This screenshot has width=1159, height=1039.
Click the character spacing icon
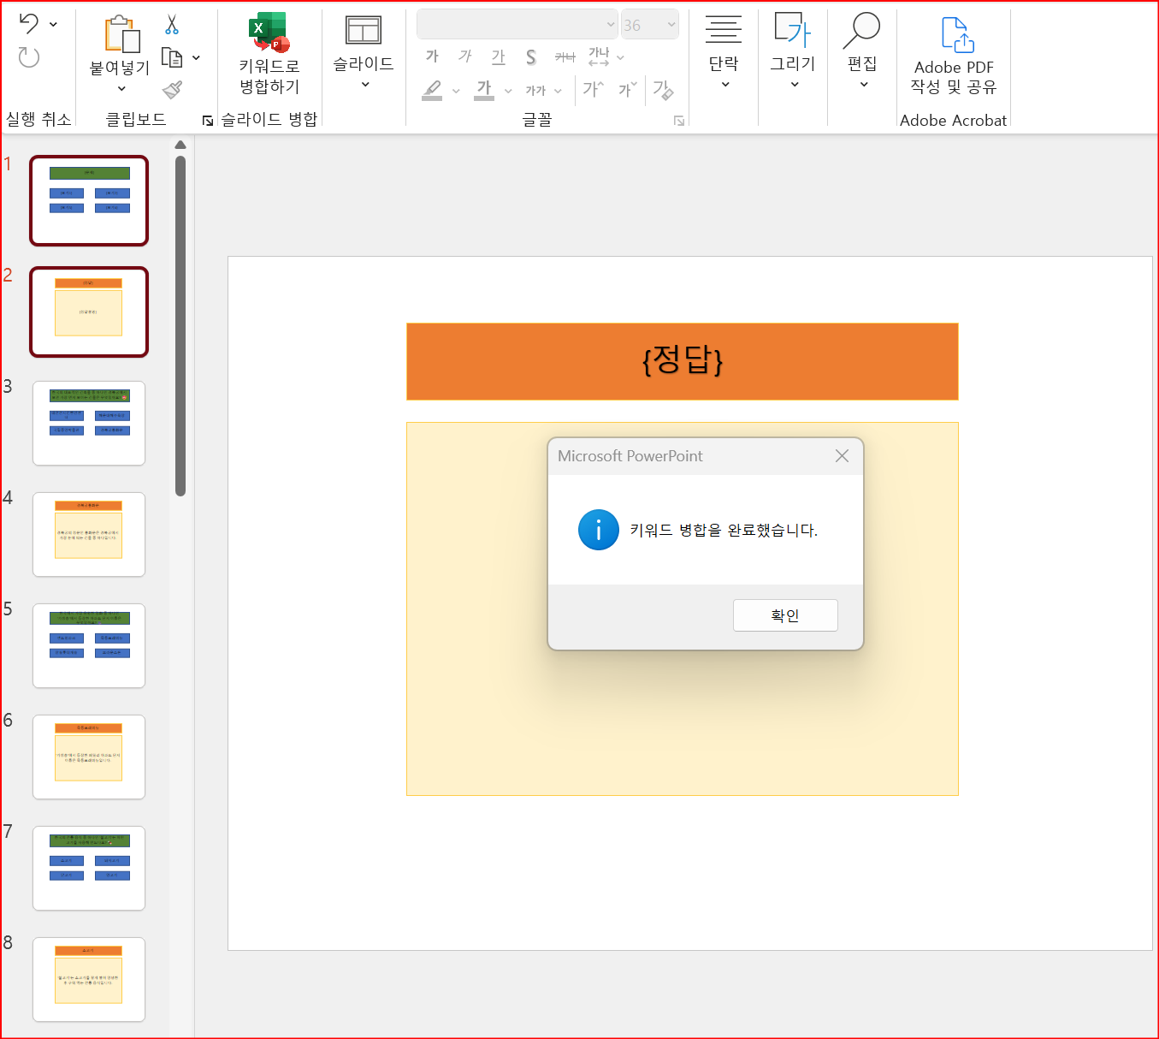599,57
